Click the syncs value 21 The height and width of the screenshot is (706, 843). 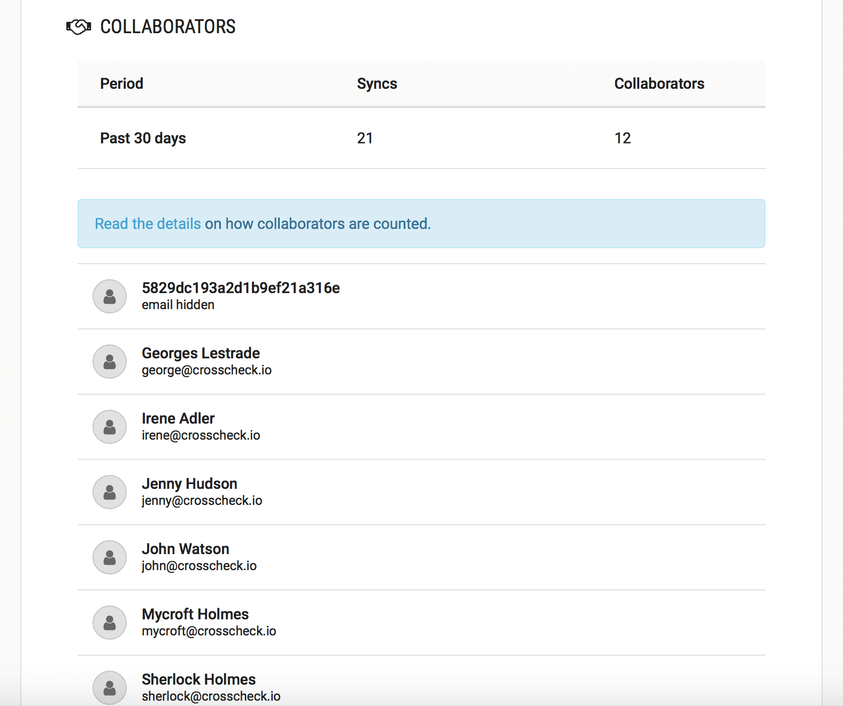pos(365,138)
